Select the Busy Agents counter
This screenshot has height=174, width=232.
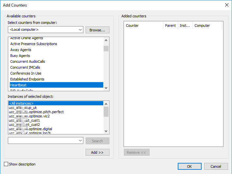tap(57, 56)
